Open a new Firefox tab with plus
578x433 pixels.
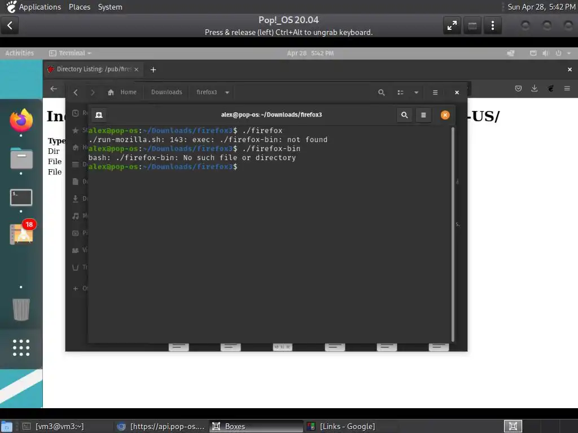[154, 69]
